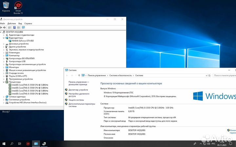Click the Клавиатуры keyboard icon
This screenshot has width=236, height=147.
pyautogui.click(x=7, y=53)
